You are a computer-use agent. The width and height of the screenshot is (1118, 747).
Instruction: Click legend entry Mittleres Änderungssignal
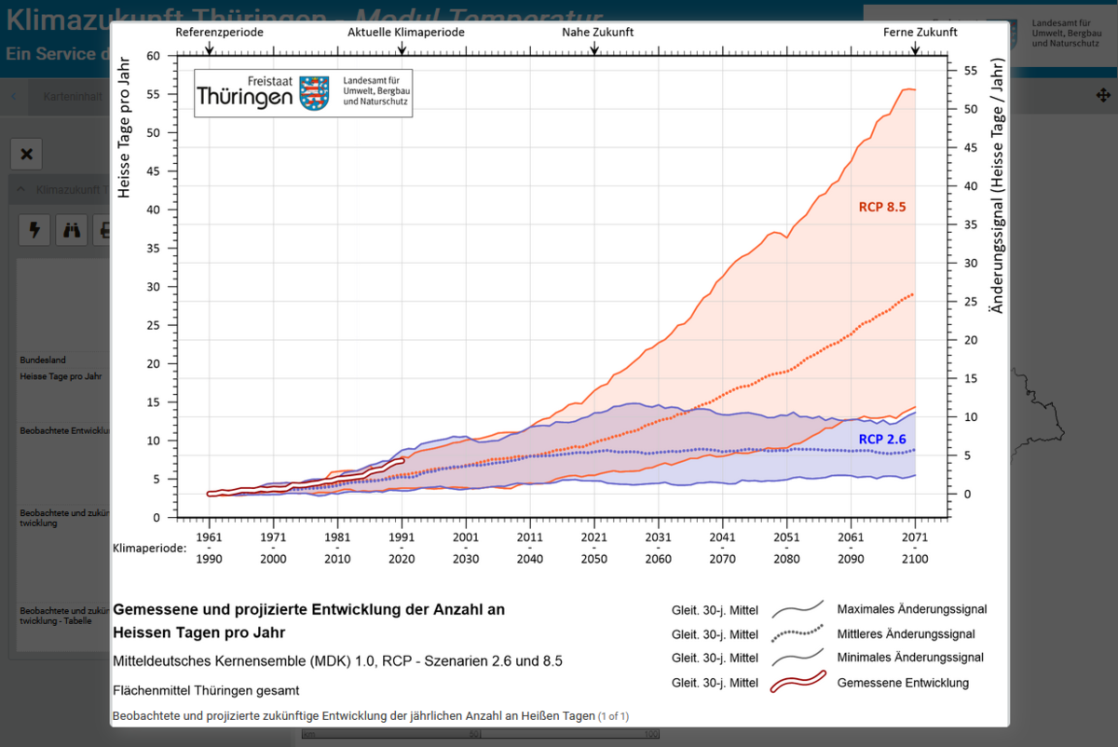[x=907, y=633]
